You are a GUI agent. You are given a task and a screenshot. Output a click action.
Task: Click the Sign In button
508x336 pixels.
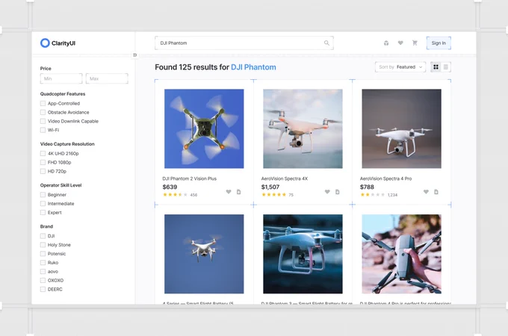tap(439, 43)
